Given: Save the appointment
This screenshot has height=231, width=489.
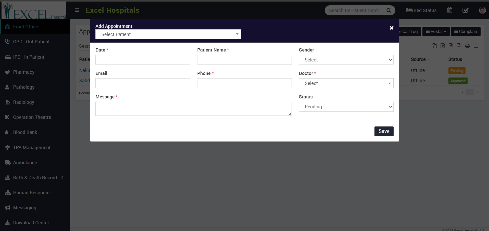Looking at the screenshot, I should tap(384, 131).
